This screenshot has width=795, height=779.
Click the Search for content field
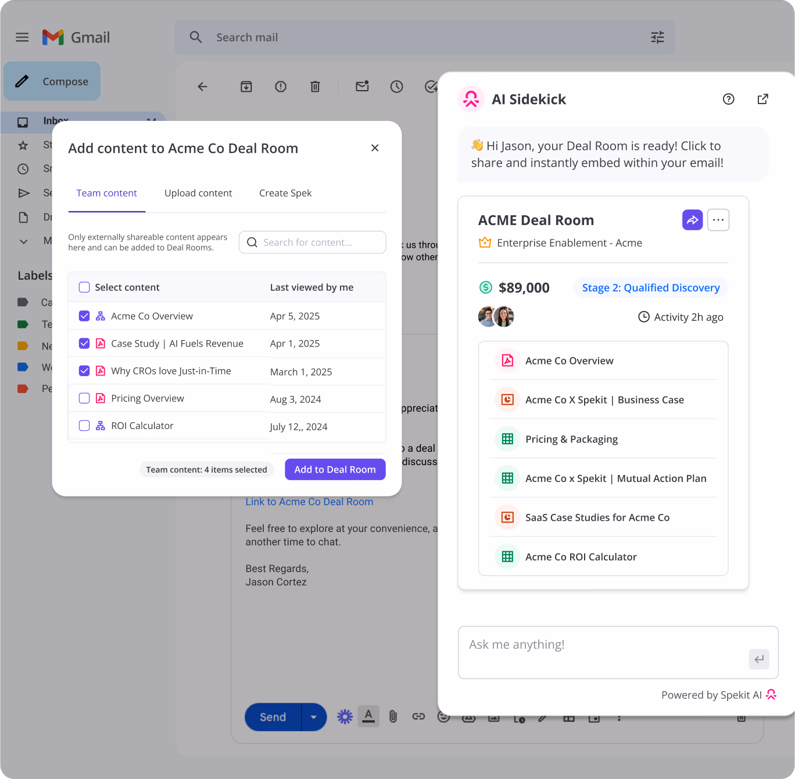[313, 242]
